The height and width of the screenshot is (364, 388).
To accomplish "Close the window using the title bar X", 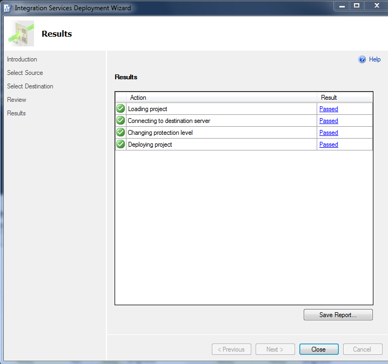I will (376, 6).
